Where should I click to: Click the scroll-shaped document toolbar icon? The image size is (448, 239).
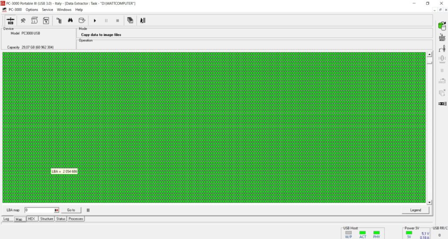[x=35, y=21]
